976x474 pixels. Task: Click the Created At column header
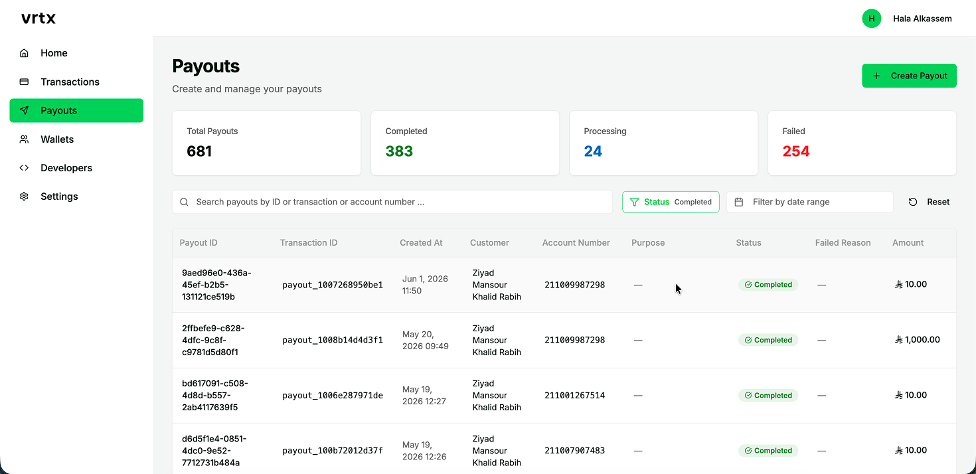(x=421, y=243)
